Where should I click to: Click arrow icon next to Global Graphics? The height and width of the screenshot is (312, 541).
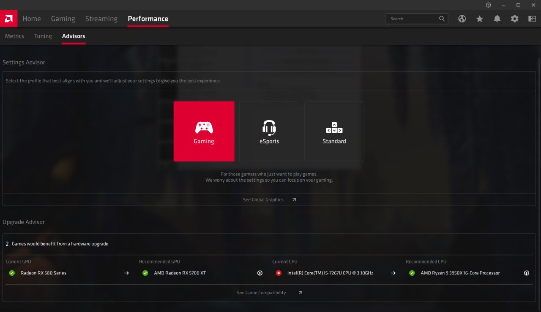pyautogui.click(x=294, y=200)
